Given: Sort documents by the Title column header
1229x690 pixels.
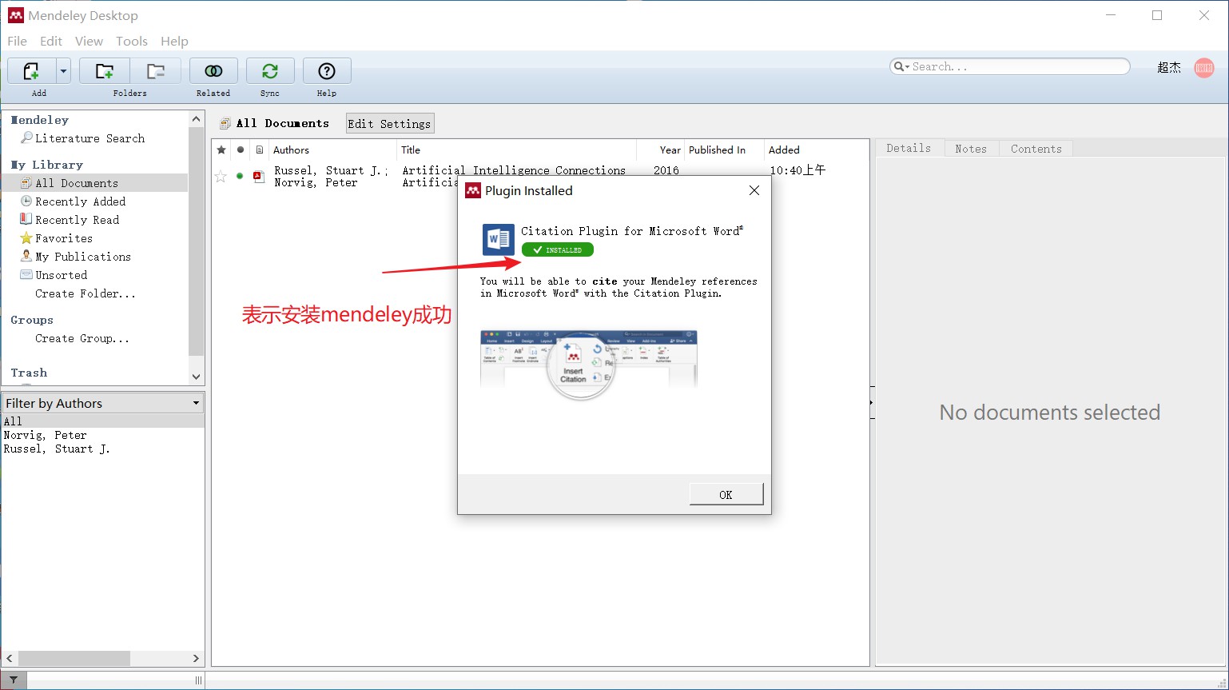Looking at the screenshot, I should point(516,150).
